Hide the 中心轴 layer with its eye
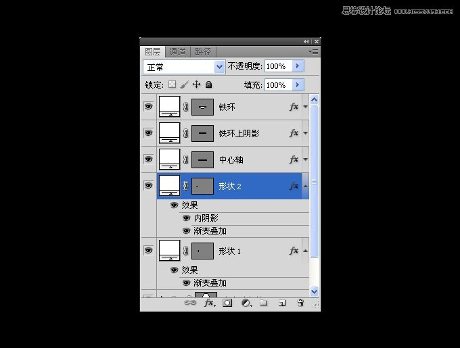This screenshot has height=348, width=460. [x=148, y=159]
